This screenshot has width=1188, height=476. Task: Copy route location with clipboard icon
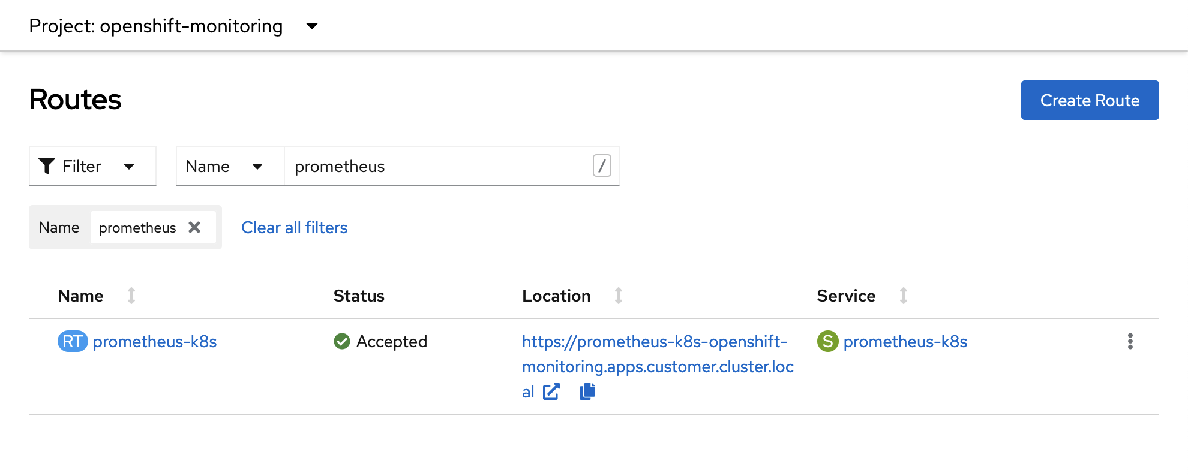point(587,391)
